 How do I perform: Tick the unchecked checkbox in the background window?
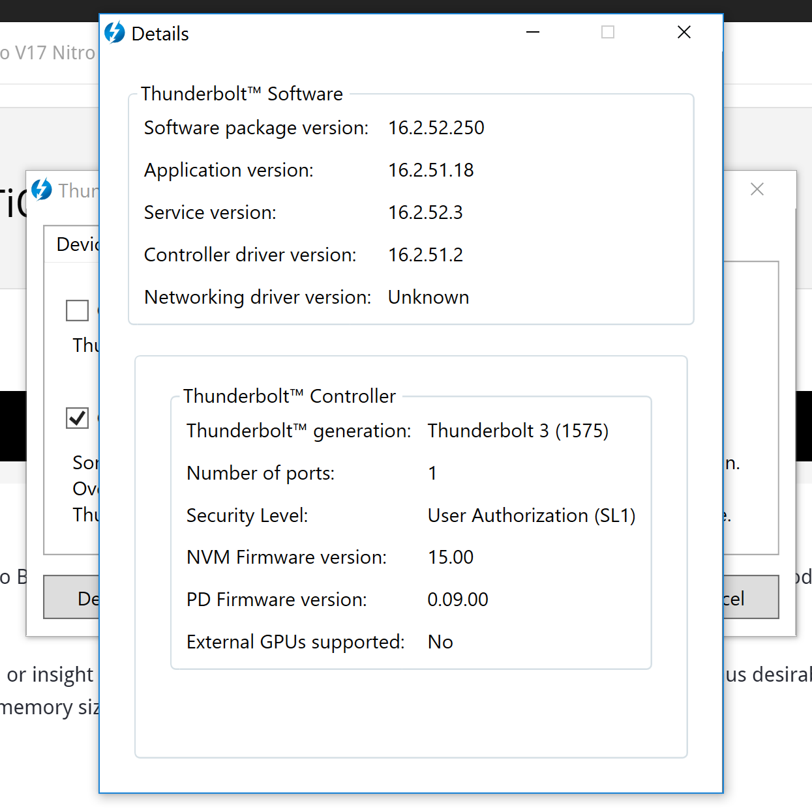tap(77, 310)
